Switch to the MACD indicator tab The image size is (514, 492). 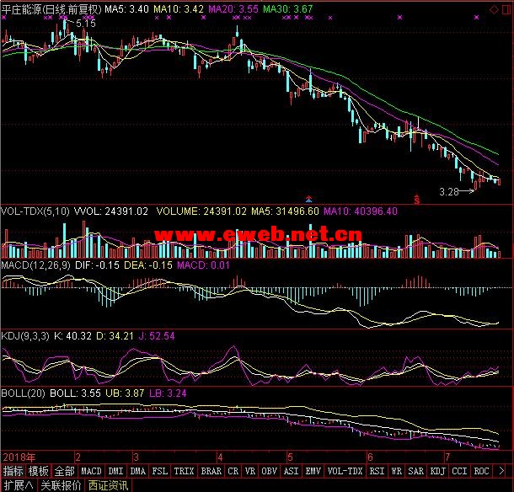(x=91, y=471)
